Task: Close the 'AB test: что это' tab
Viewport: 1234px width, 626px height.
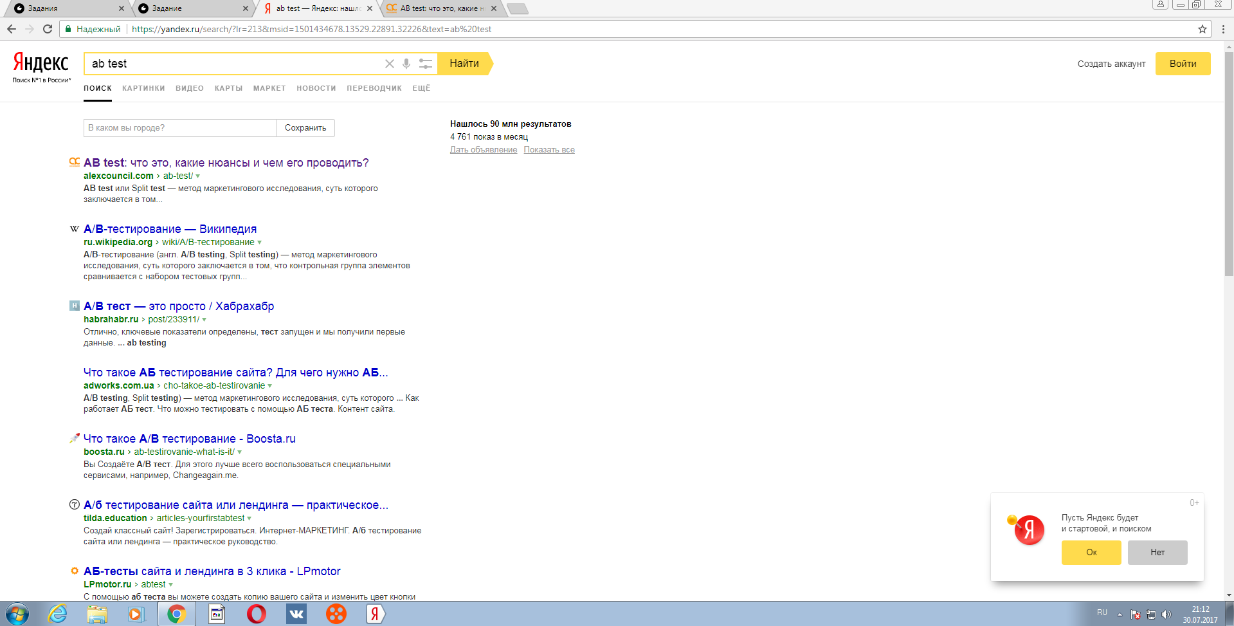Action: coord(494,8)
